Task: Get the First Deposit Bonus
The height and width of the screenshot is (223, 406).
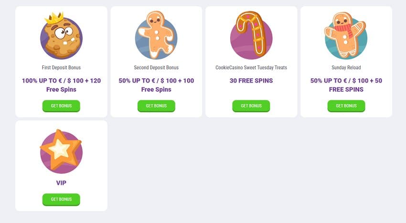Action: [61, 106]
